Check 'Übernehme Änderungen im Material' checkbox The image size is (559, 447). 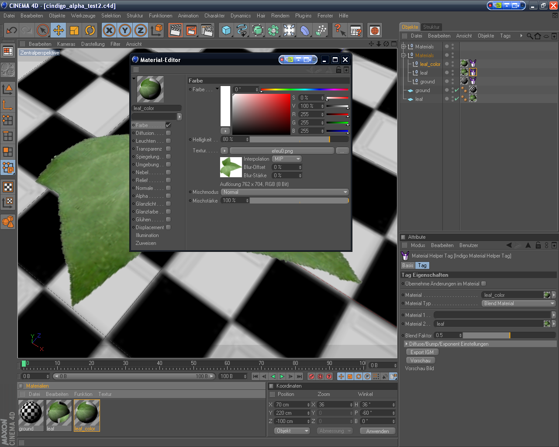pos(483,284)
